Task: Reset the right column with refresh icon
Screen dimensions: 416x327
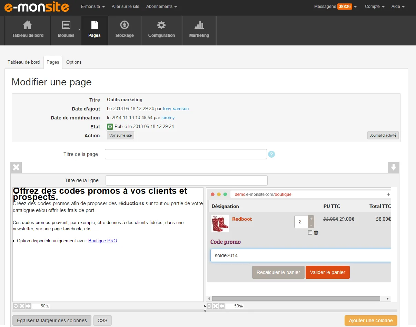Action: click(x=209, y=306)
